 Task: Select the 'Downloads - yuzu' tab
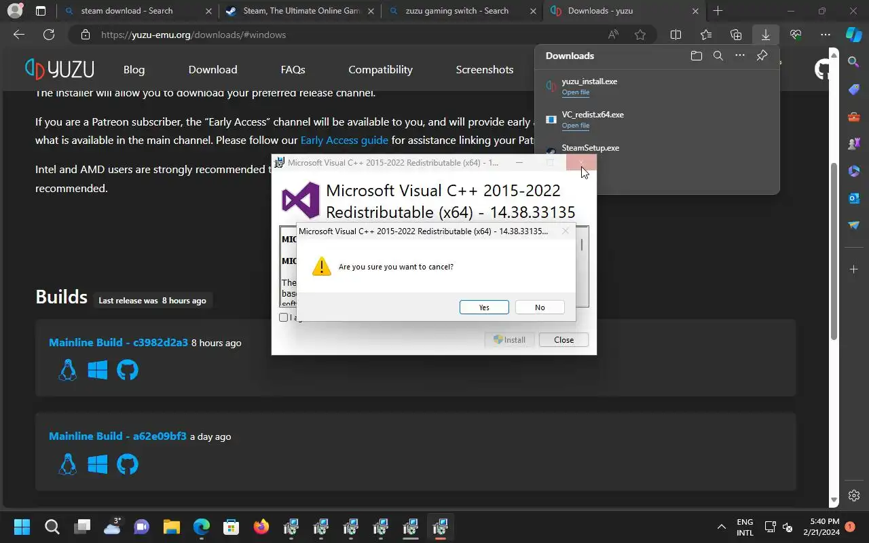625,11
